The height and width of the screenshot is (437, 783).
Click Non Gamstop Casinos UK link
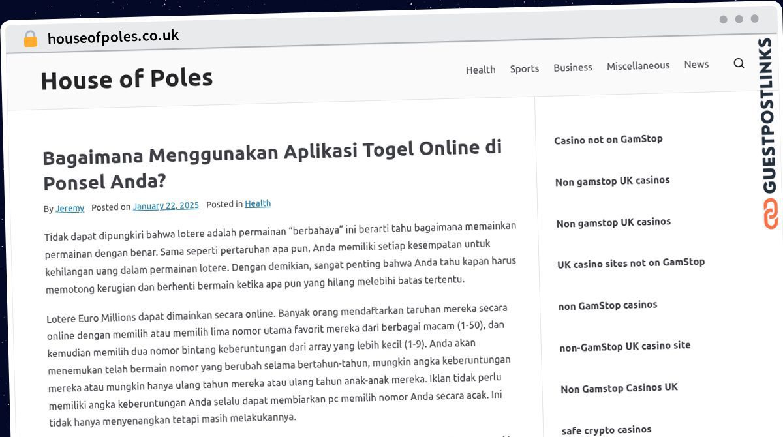coord(619,388)
